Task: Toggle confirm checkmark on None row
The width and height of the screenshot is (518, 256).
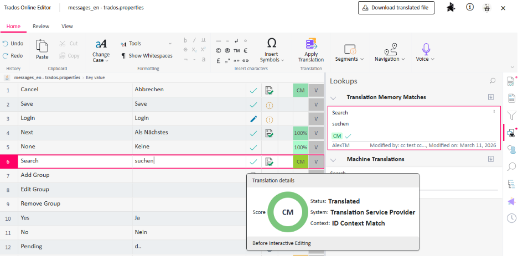Action: 253,148
